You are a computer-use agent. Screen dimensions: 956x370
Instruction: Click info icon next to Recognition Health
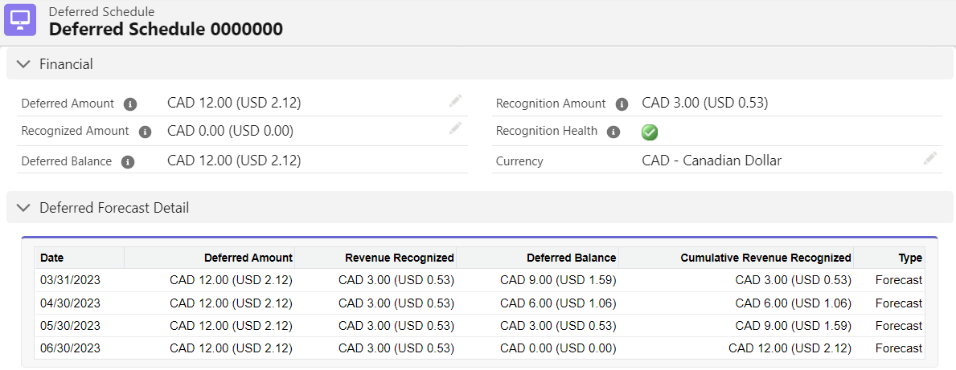(613, 132)
